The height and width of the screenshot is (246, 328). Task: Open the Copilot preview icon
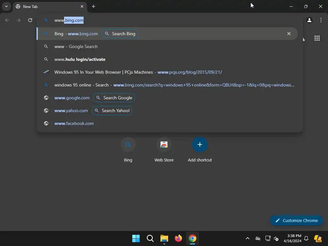[318, 238]
